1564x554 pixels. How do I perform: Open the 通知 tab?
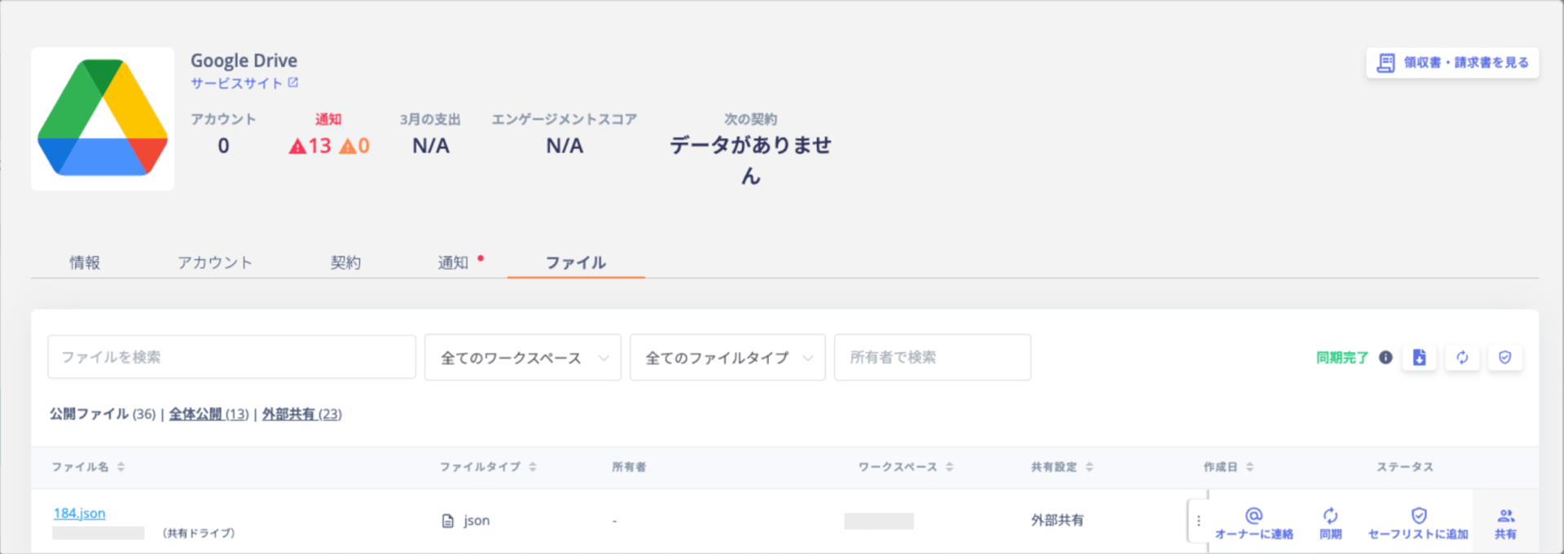pos(453,262)
